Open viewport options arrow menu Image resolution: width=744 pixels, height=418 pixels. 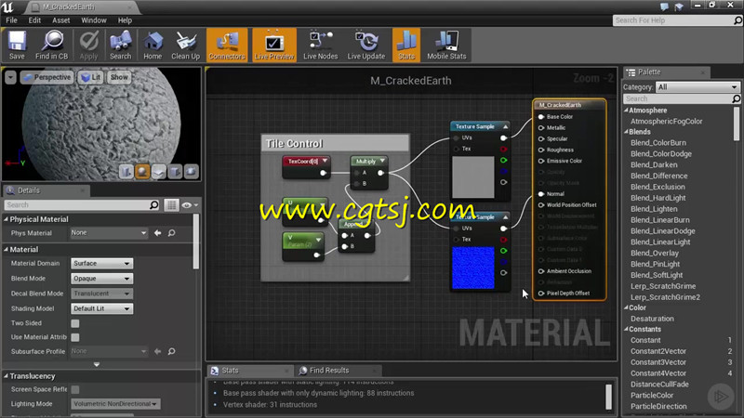click(x=10, y=77)
